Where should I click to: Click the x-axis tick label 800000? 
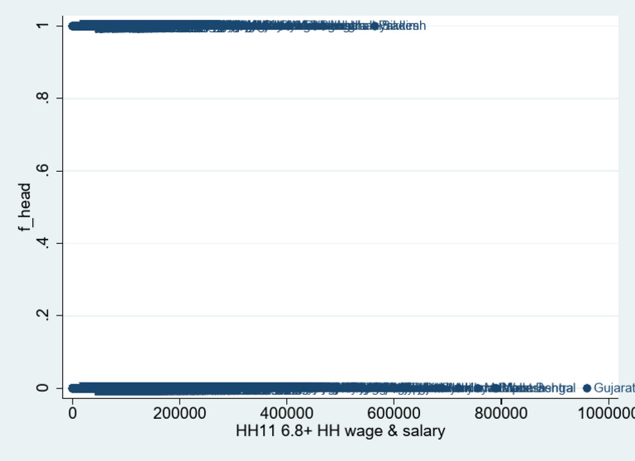coord(501,413)
